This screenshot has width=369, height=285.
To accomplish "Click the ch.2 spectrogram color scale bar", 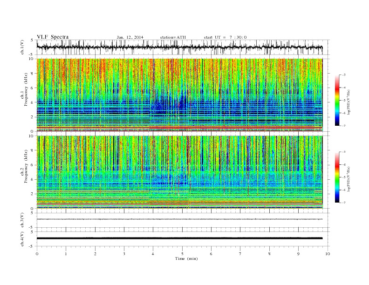I will point(337,177).
